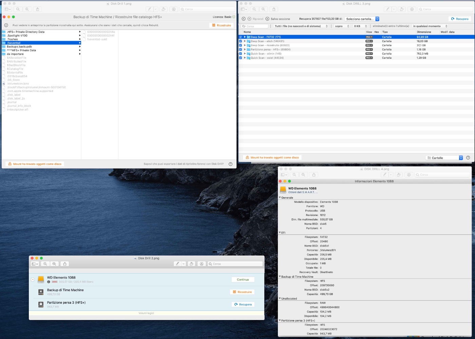Uncheck Deep Scan - FAT32 (171) checkbox
The width and height of the screenshot is (475, 339).
[241, 37]
